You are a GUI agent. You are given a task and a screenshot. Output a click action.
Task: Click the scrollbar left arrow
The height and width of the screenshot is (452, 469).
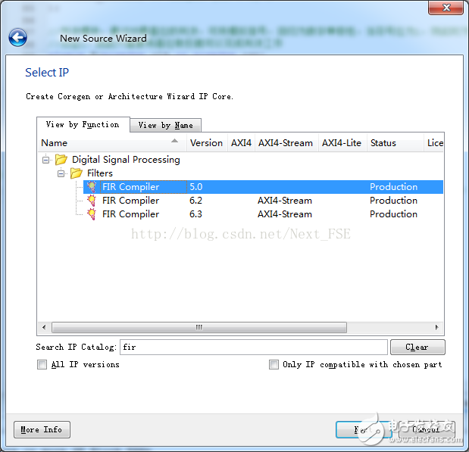click(x=44, y=327)
